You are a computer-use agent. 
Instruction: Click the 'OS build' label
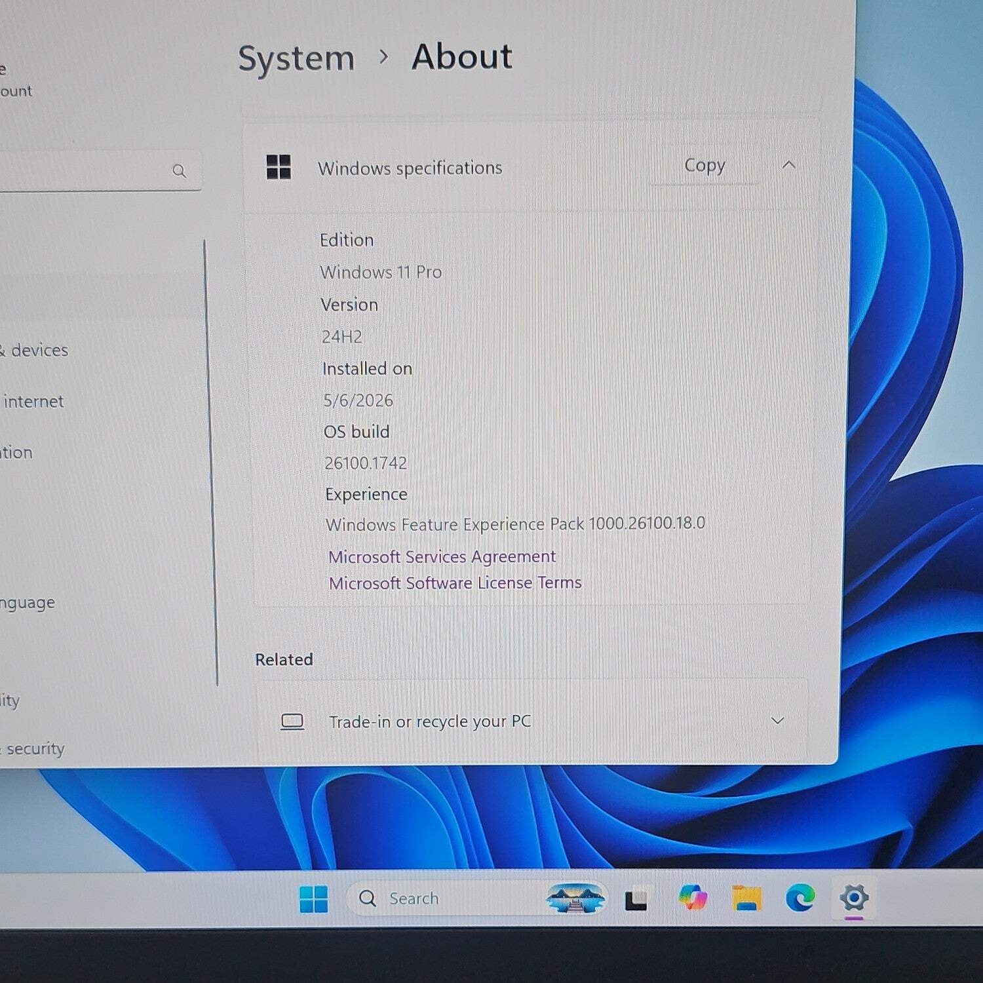tap(357, 431)
